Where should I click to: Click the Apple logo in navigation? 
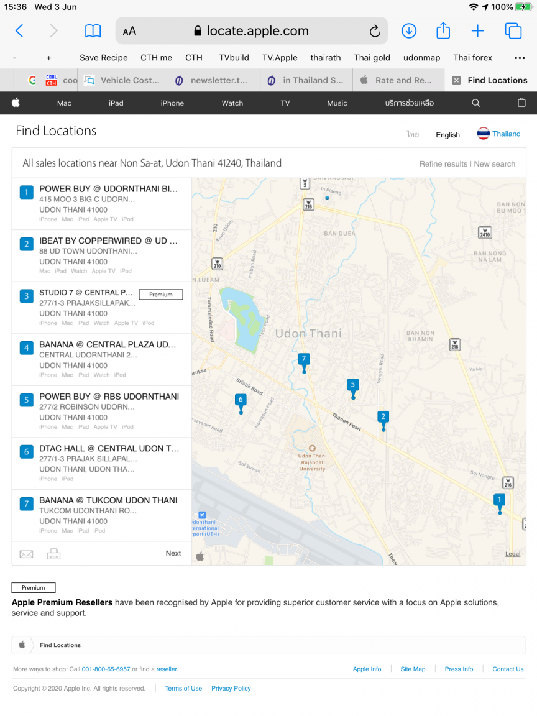tap(16, 103)
